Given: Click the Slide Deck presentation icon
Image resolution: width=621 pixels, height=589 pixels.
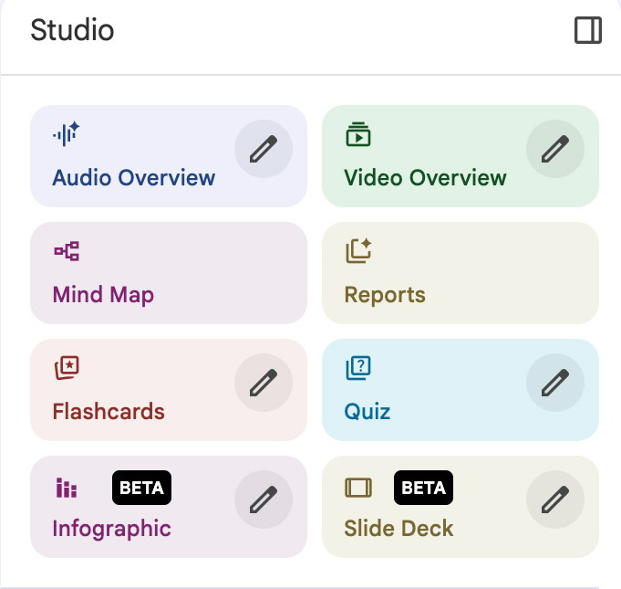Looking at the screenshot, I should (x=358, y=488).
